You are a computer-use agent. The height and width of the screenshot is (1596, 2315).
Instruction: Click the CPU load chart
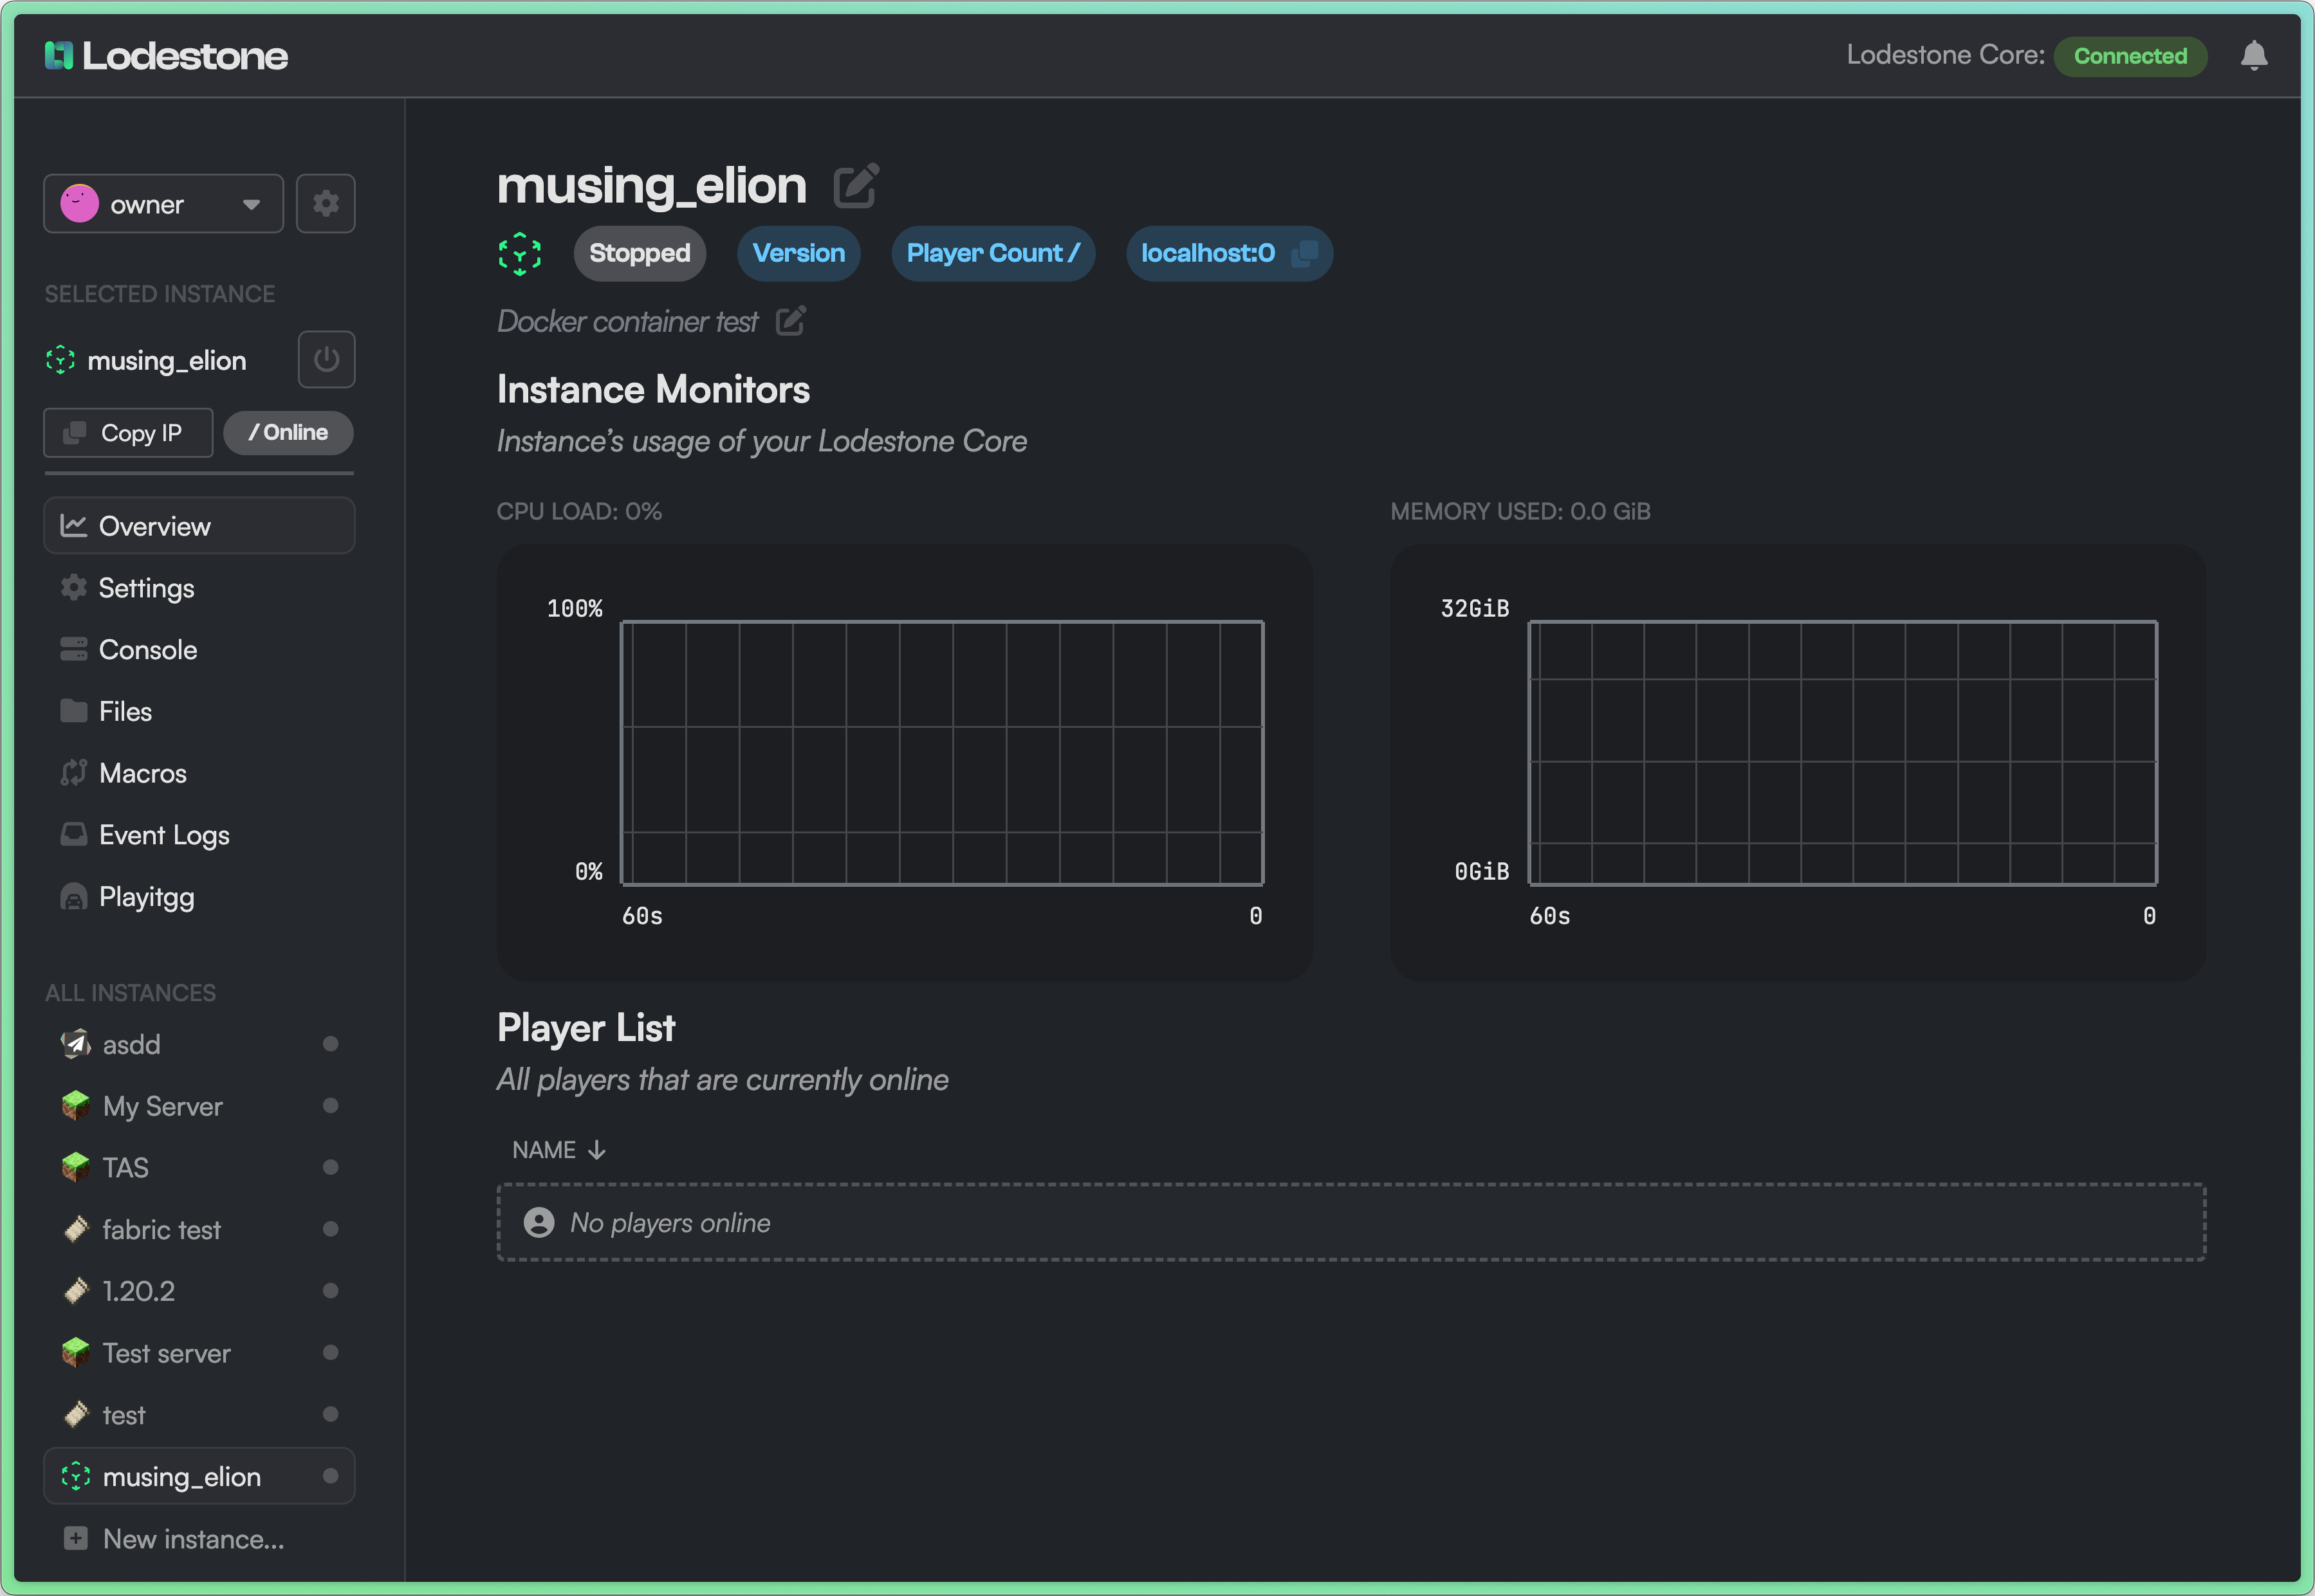[905, 762]
